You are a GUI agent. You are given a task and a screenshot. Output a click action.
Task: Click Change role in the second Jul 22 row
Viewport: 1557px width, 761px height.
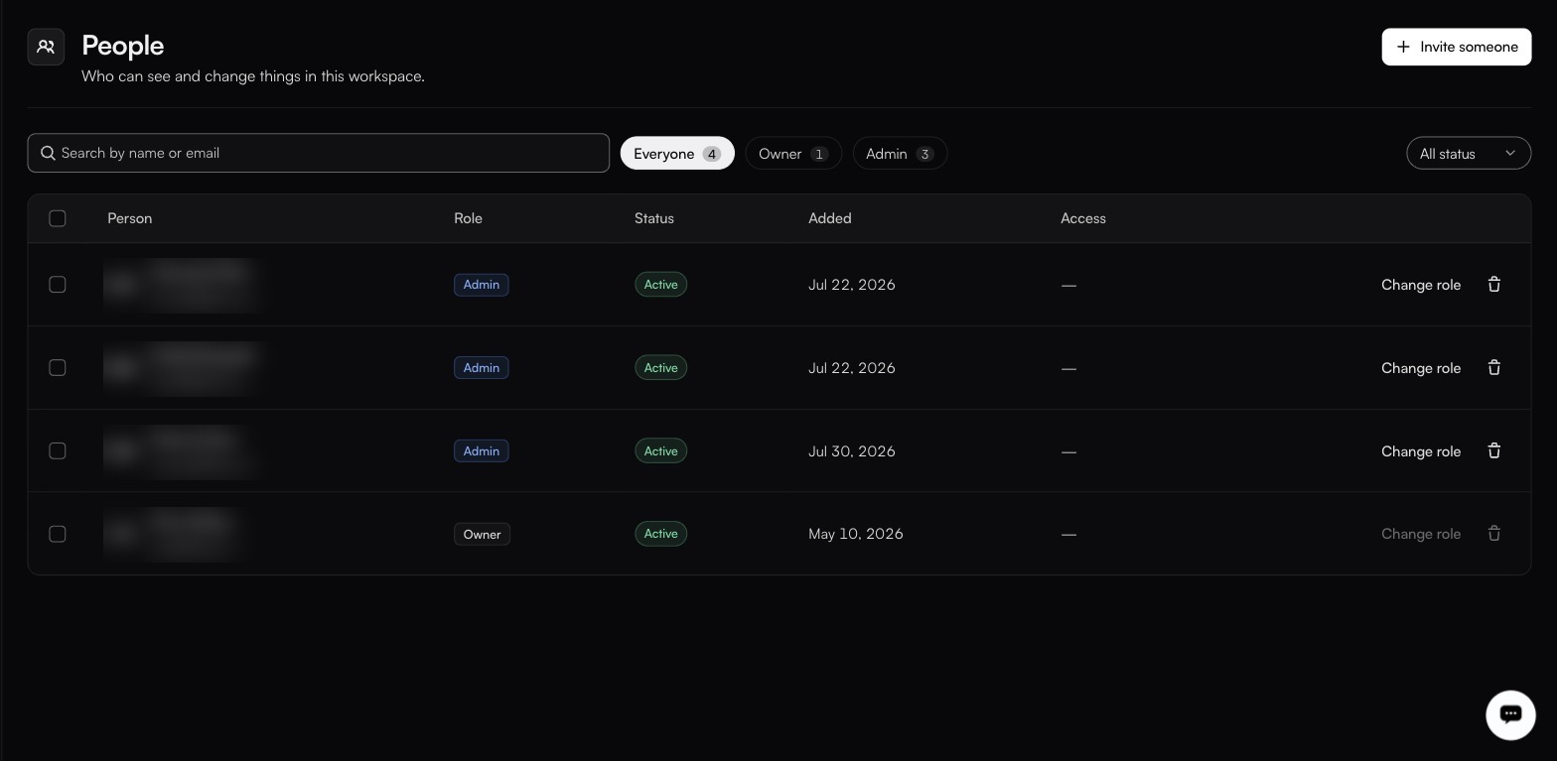point(1421,368)
